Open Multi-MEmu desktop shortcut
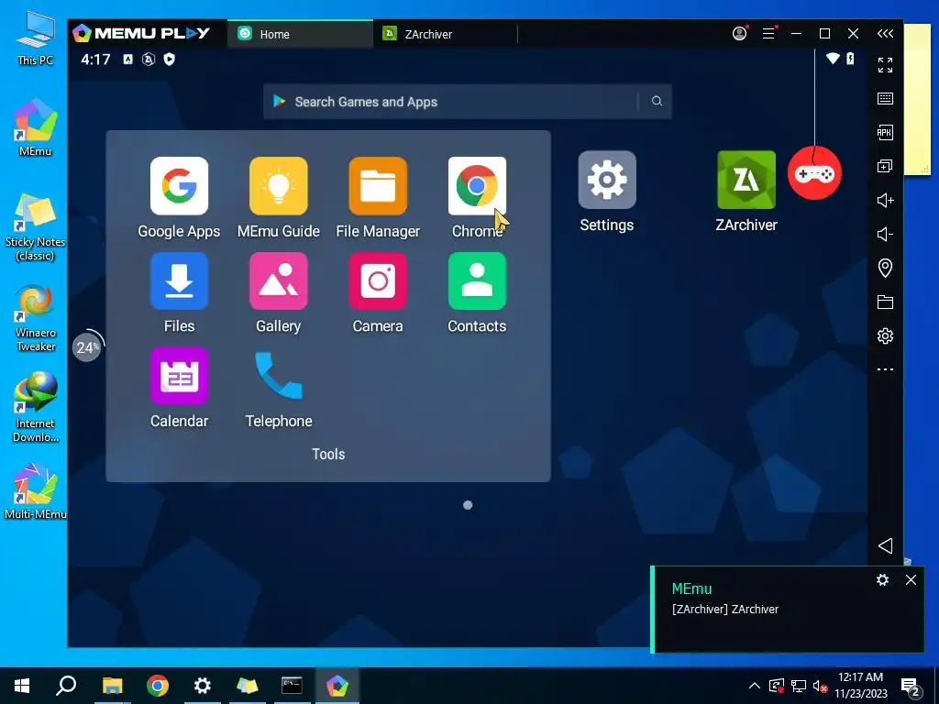Image resolution: width=939 pixels, height=704 pixels. coord(36,491)
